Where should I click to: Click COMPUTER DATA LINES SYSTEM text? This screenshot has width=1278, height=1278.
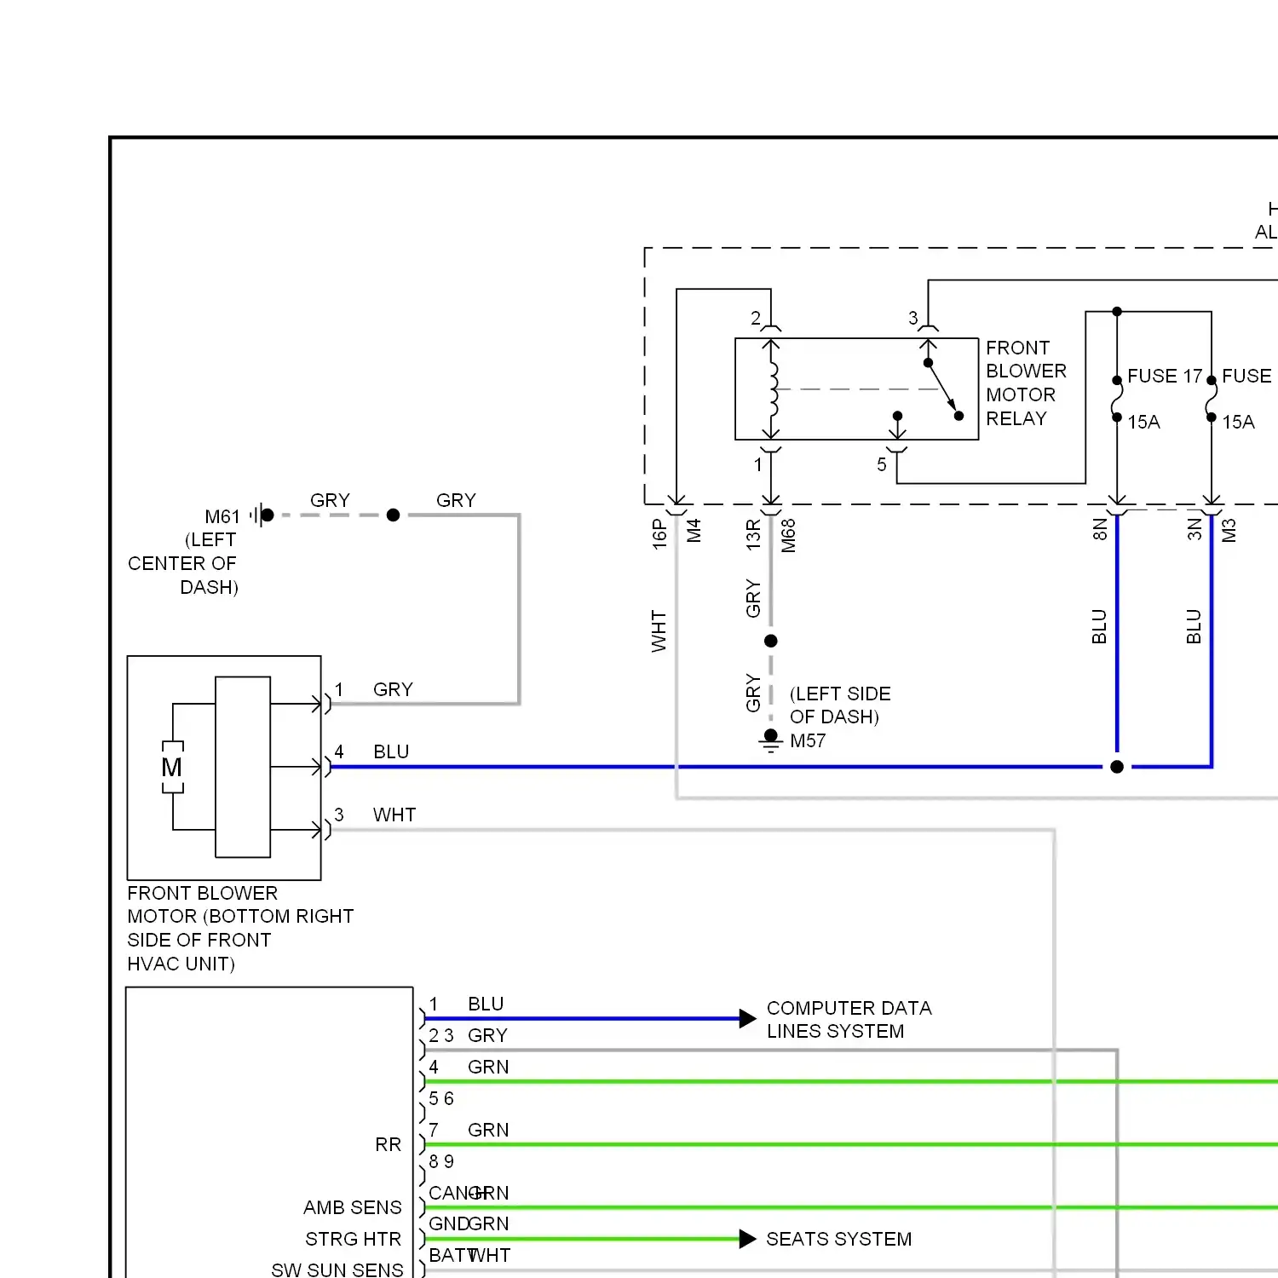point(849,1020)
